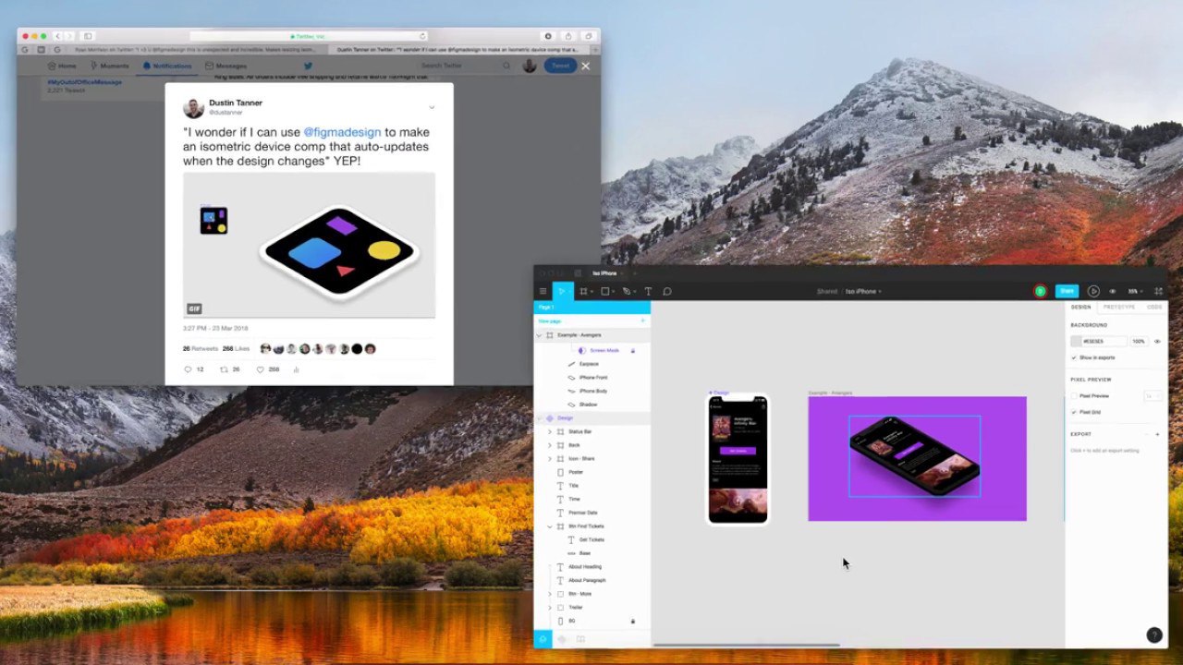Select the Pen tool in Figma
The image size is (1183, 665).
point(627,291)
